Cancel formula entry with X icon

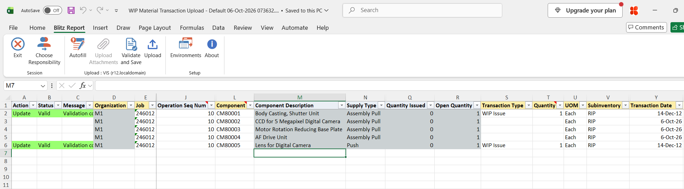62,85
